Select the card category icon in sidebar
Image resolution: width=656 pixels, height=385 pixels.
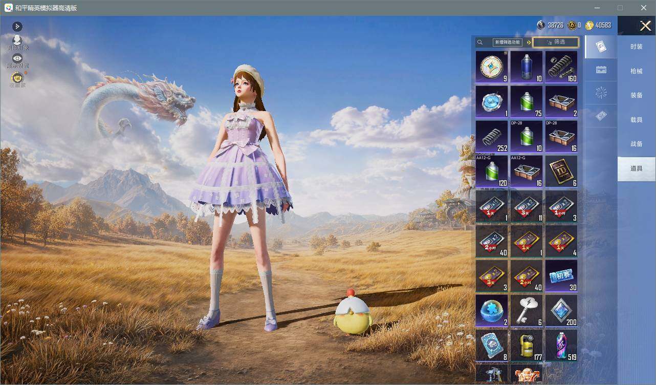[601, 47]
